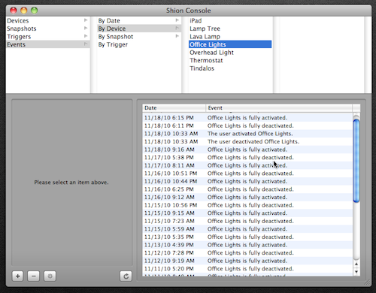Select the 11/18/10 6:11 PM event row
376x293 pixels.
click(x=247, y=125)
